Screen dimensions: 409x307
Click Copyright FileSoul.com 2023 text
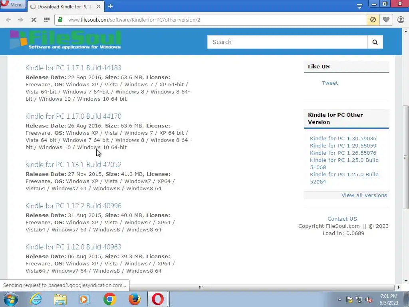[343, 226]
